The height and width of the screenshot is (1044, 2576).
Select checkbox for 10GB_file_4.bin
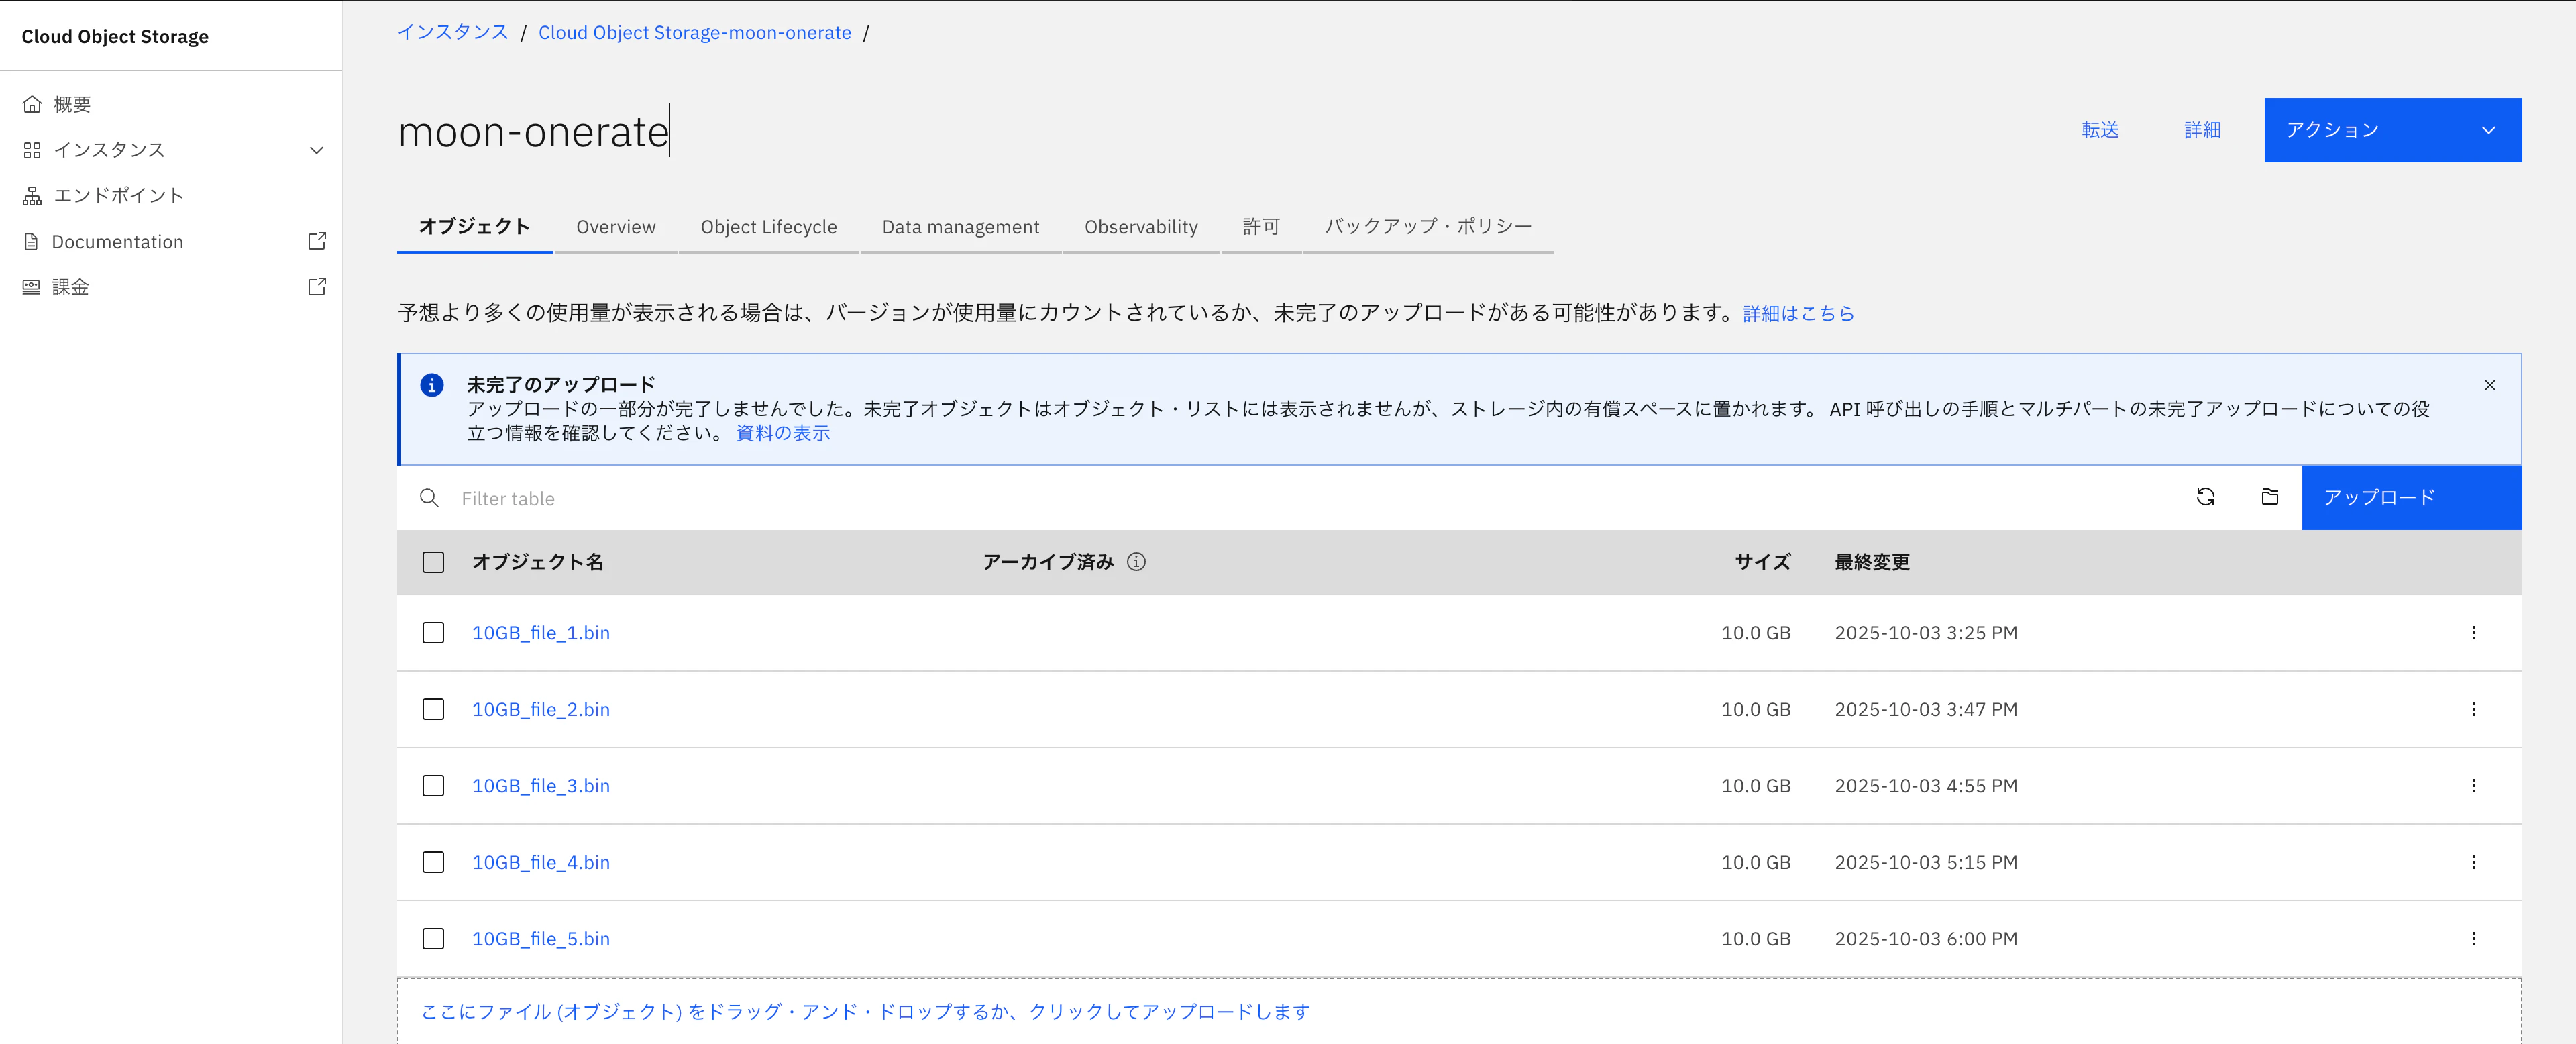click(433, 862)
